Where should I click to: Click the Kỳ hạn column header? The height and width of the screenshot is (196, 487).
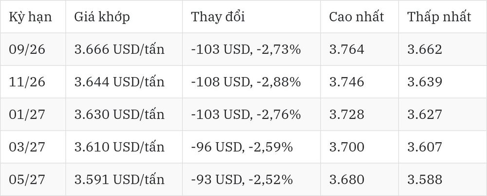pos(30,16)
